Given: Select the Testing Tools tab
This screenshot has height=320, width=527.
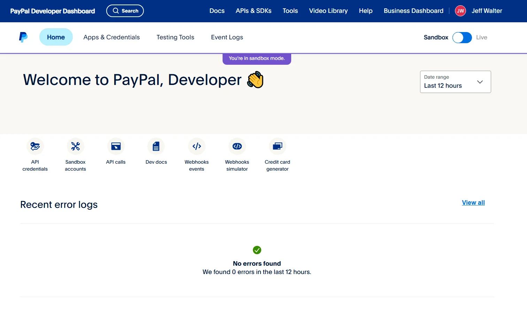Looking at the screenshot, I should [x=175, y=37].
